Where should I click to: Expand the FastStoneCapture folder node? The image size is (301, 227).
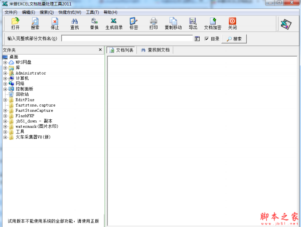[x=5, y=111]
